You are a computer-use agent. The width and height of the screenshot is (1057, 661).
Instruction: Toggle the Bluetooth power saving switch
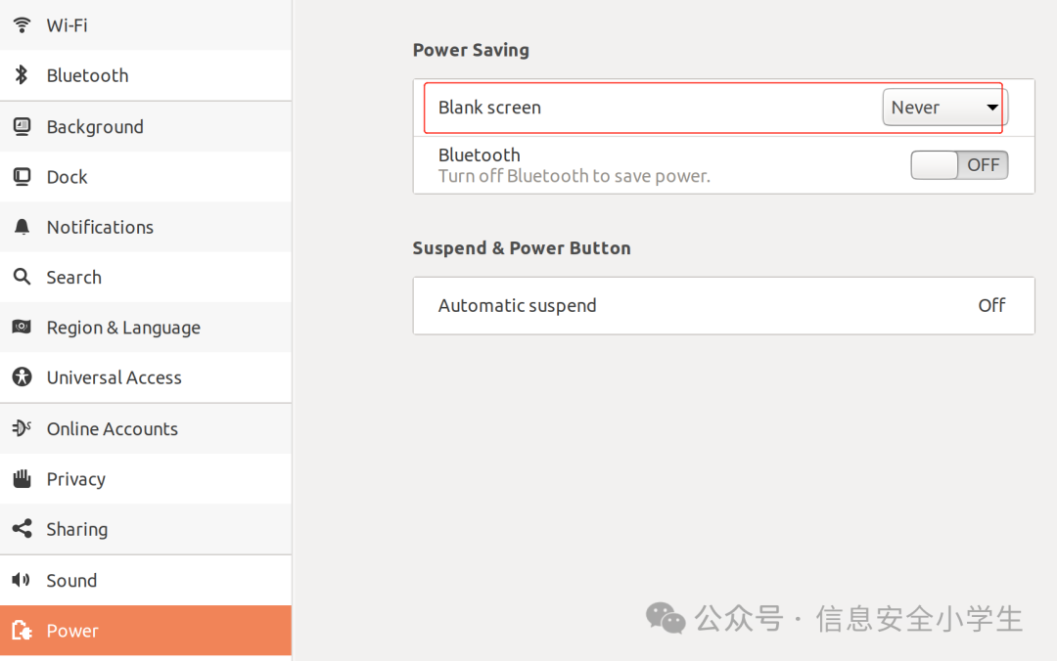[958, 165]
